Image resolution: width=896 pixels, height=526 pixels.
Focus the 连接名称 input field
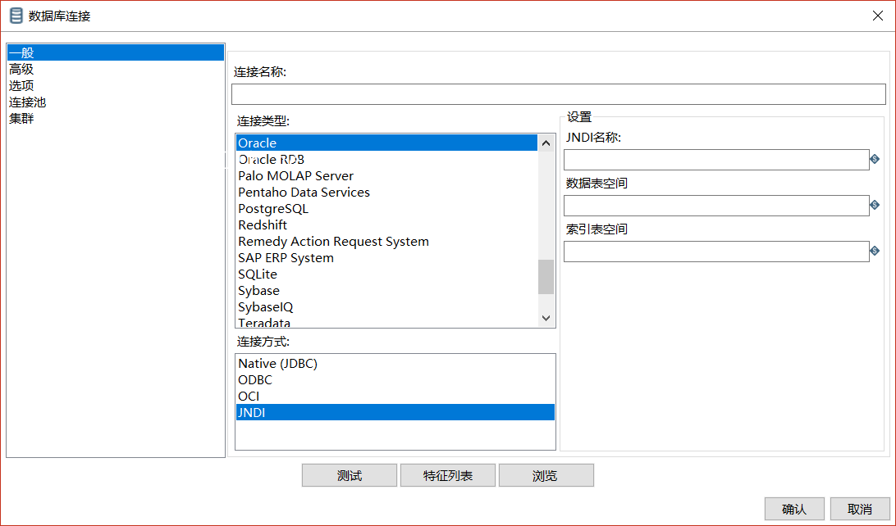(x=558, y=94)
